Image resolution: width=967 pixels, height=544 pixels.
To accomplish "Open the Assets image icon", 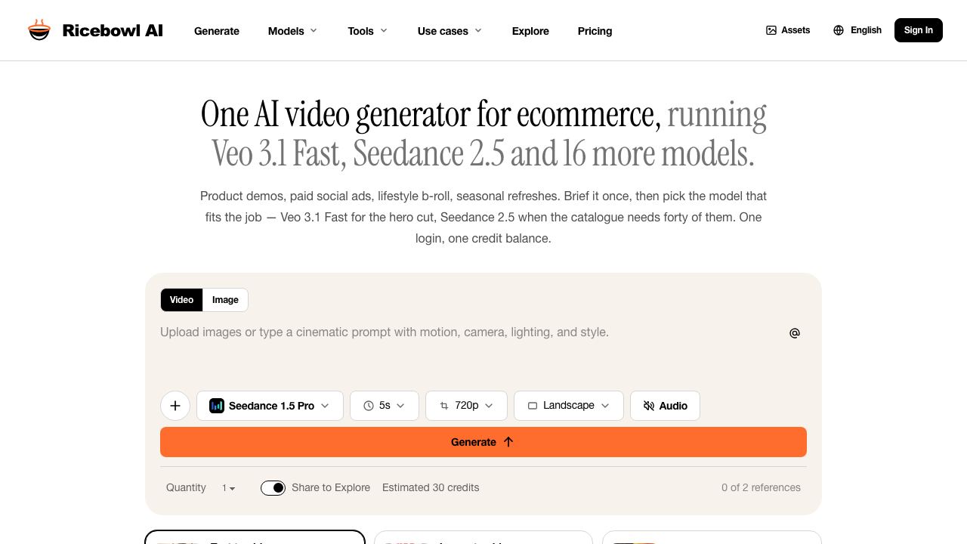I will pyautogui.click(x=771, y=30).
